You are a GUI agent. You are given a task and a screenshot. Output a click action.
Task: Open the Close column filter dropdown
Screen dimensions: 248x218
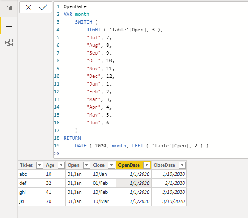[112, 165]
